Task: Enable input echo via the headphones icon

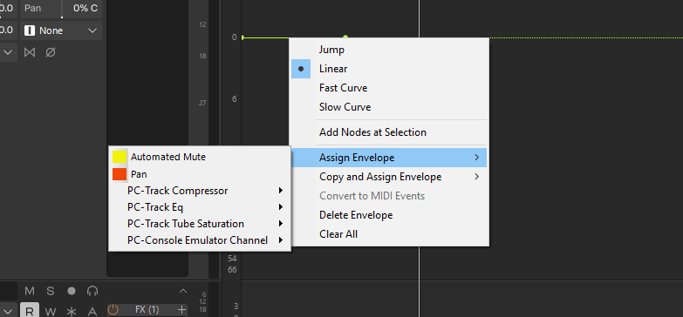Action: click(92, 292)
